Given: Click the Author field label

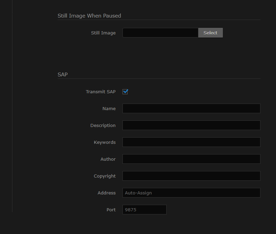Looking at the screenshot, I should pyautogui.click(x=108, y=159).
